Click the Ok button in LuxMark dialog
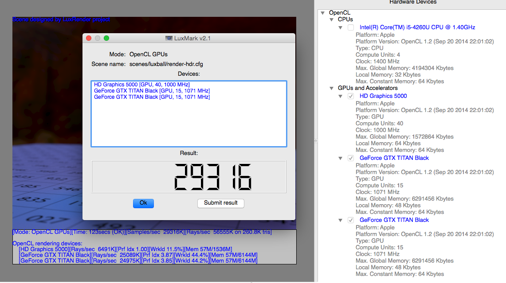This screenshot has width=506, height=283. [x=143, y=203]
